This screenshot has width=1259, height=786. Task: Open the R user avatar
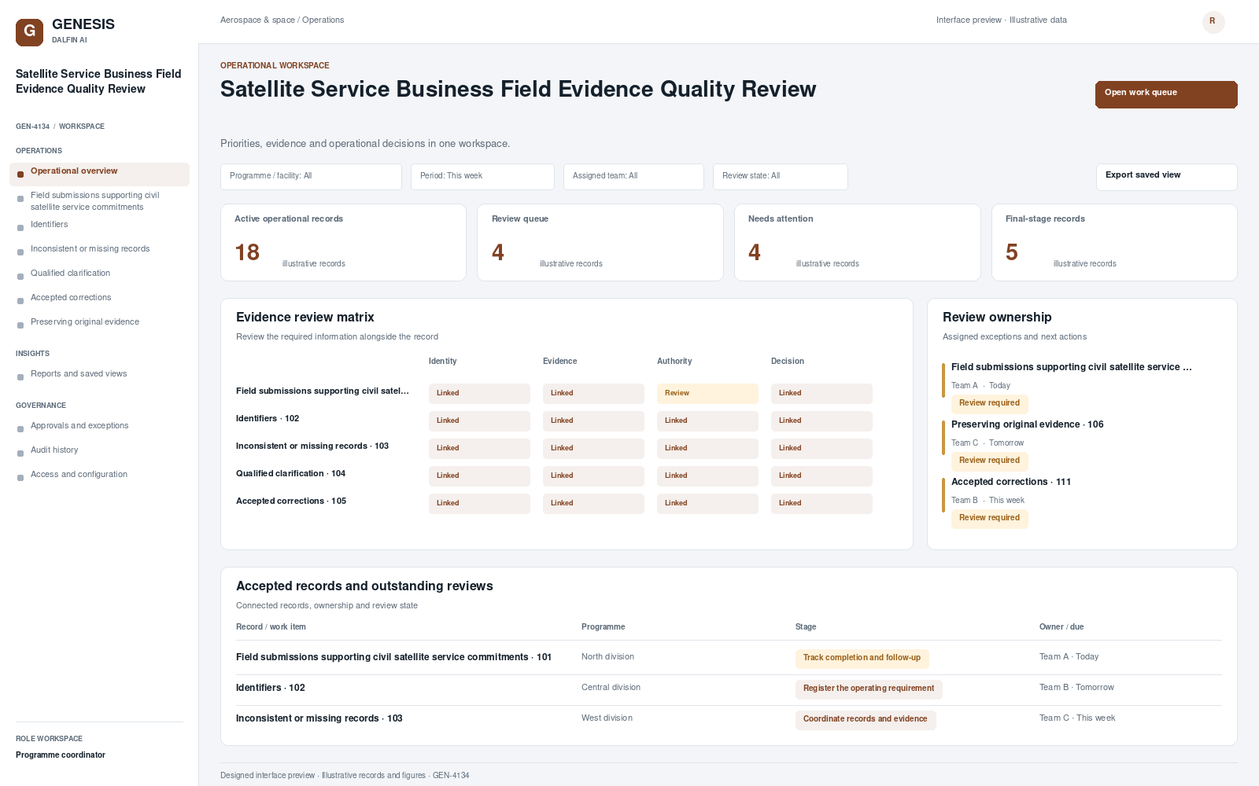(x=1213, y=22)
